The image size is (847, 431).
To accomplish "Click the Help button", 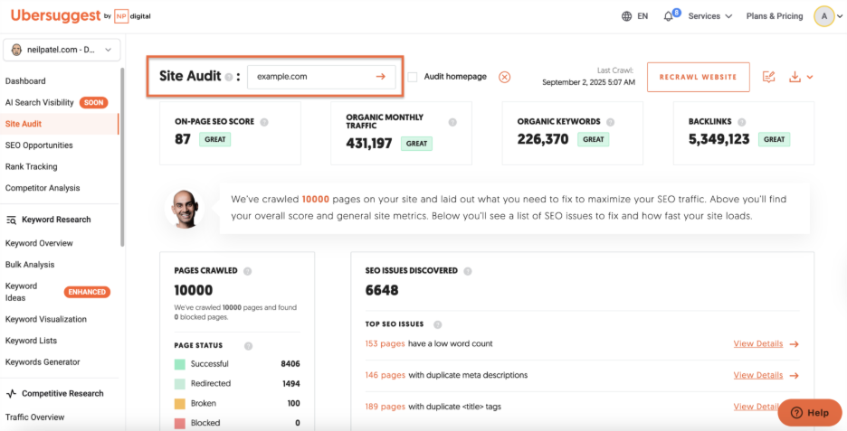I will 810,413.
